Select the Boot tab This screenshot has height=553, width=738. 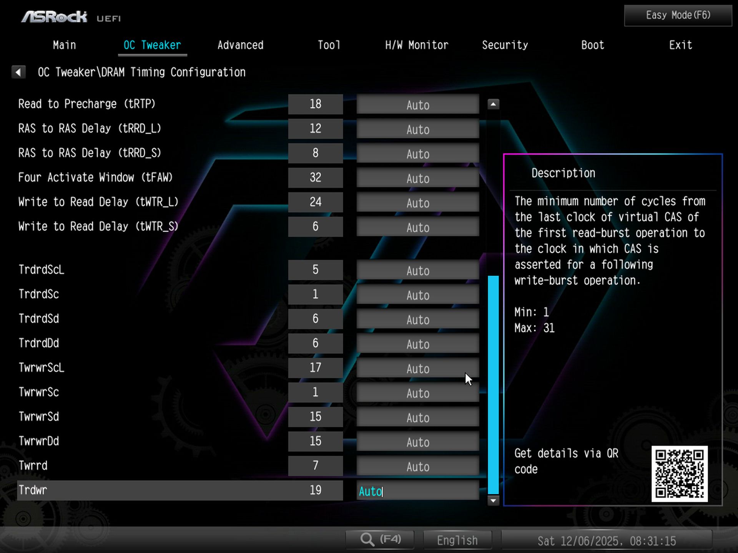(x=592, y=45)
